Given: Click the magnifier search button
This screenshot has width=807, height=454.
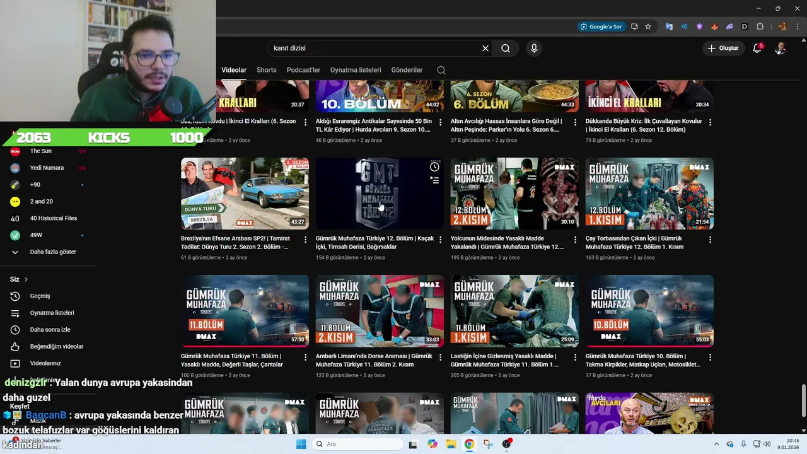Looking at the screenshot, I should tap(506, 48).
